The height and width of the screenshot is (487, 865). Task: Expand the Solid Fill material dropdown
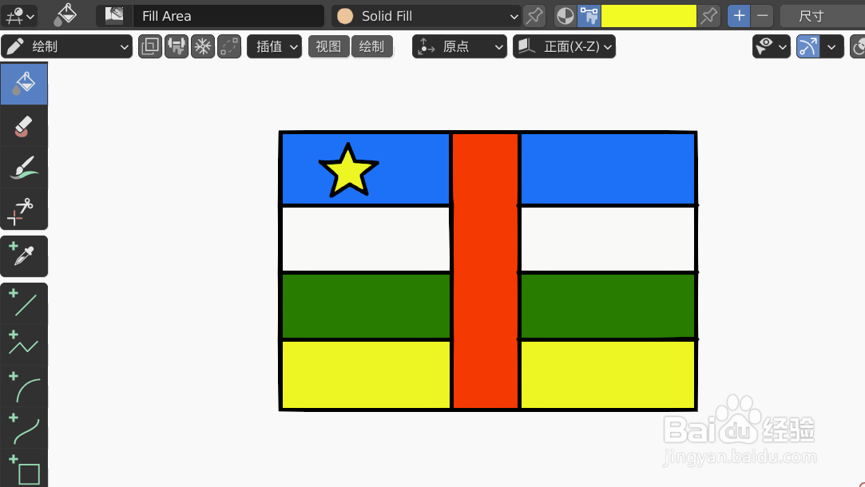pyautogui.click(x=427, y=16)
